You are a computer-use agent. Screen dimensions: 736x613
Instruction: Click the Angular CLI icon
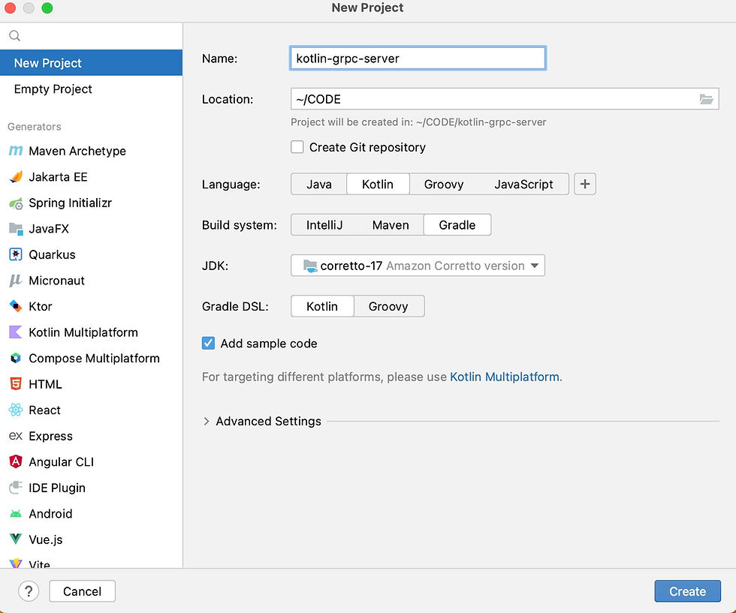click(16, 461)
